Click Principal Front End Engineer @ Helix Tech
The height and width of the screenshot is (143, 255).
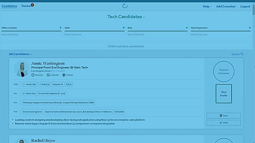coord(59,68)
